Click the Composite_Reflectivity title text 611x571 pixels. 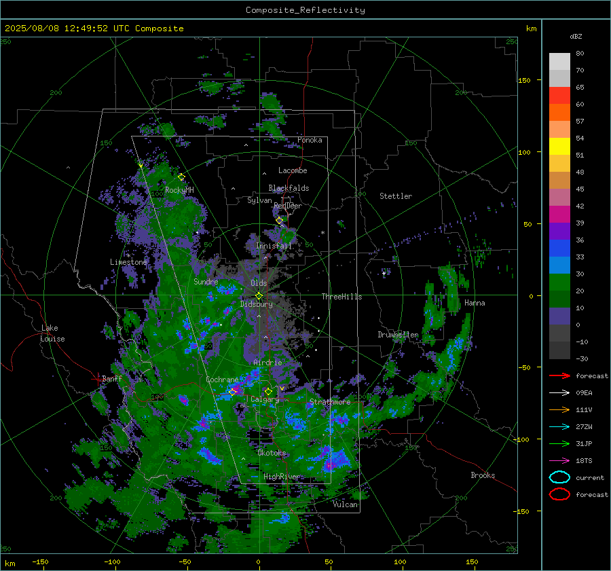click(x=305, y=10)
